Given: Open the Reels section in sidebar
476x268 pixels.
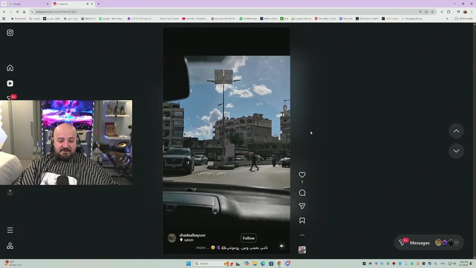Looking at the screenshot, I should [x=10, y=83].
